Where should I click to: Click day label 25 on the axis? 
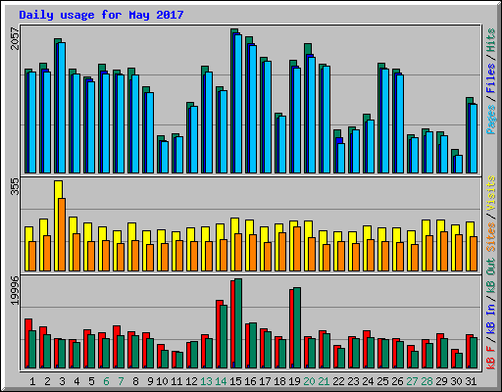click(382, 381)
